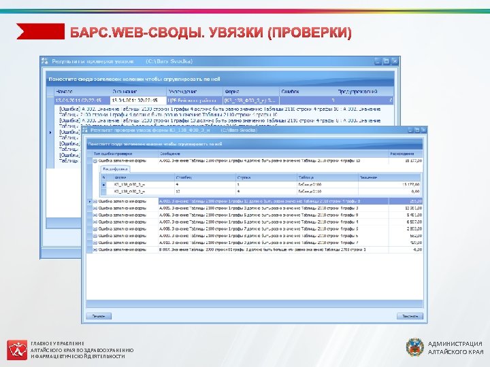Click the Закрыть button
Viewport: 490px width, 367px height.
(x=410, y=316)
